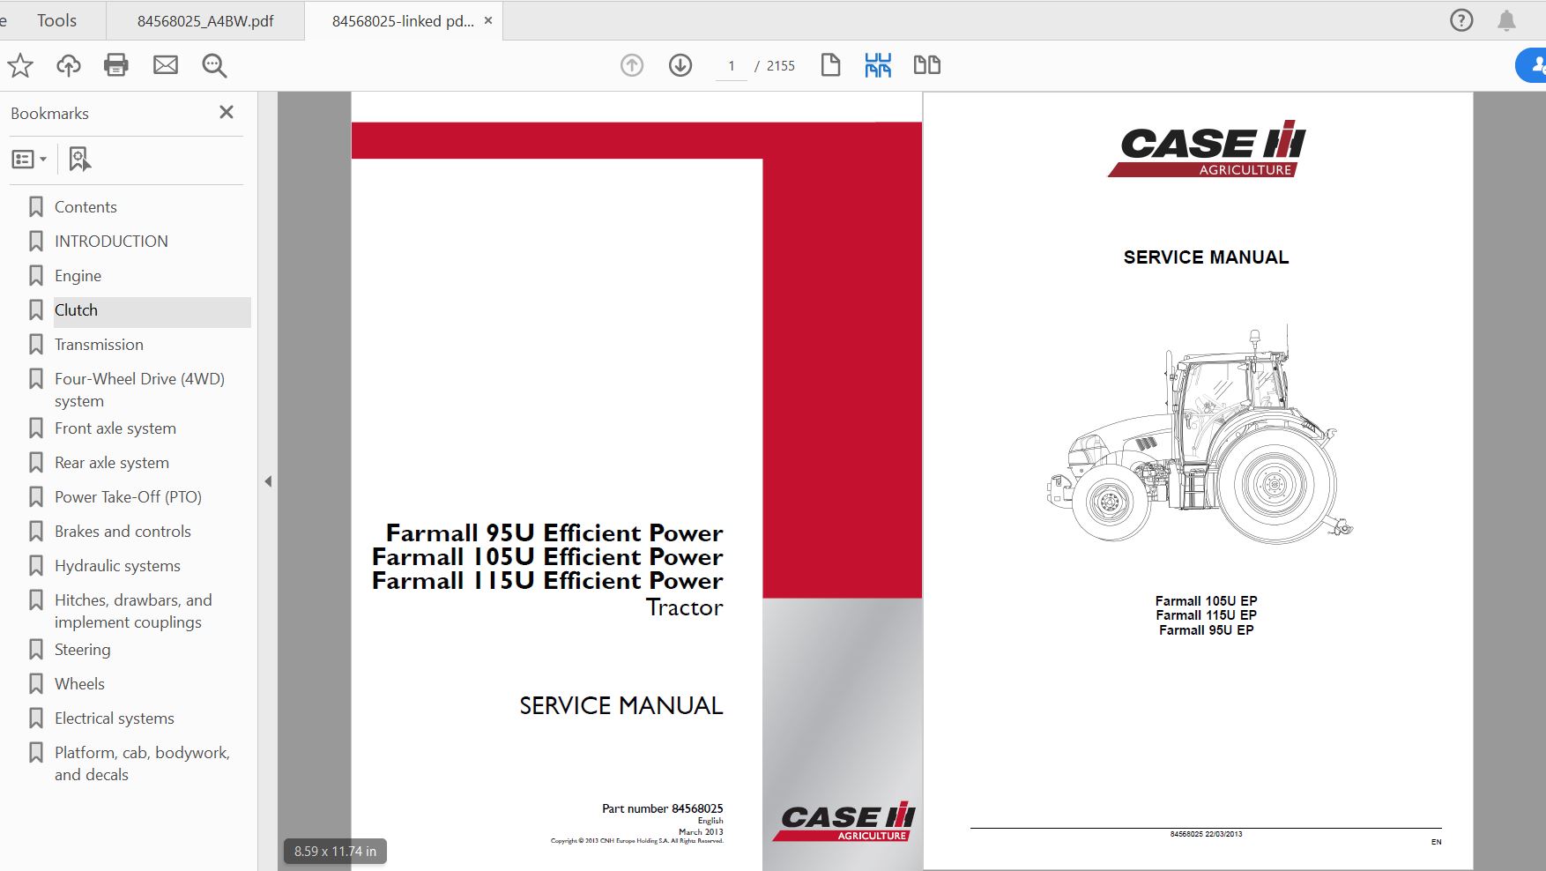Collapse navigation pane with left arrow
Screen dimensions: 1546x871
tap(268, 481)
